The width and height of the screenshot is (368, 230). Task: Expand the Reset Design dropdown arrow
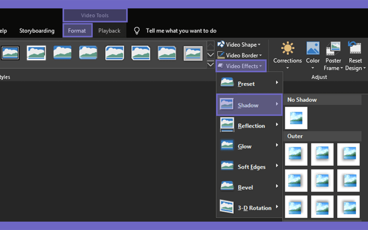364,68
